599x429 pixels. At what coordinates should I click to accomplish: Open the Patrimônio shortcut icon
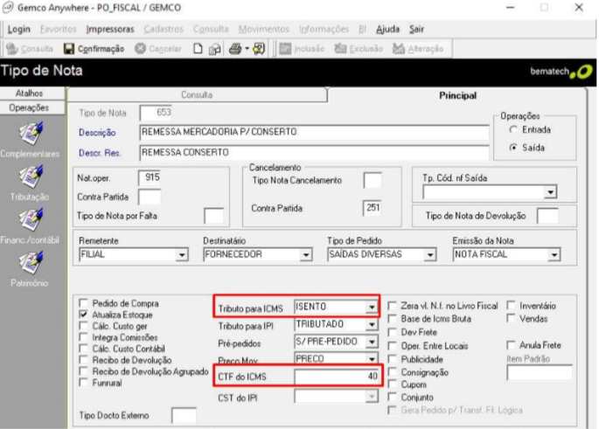[31, 263]
